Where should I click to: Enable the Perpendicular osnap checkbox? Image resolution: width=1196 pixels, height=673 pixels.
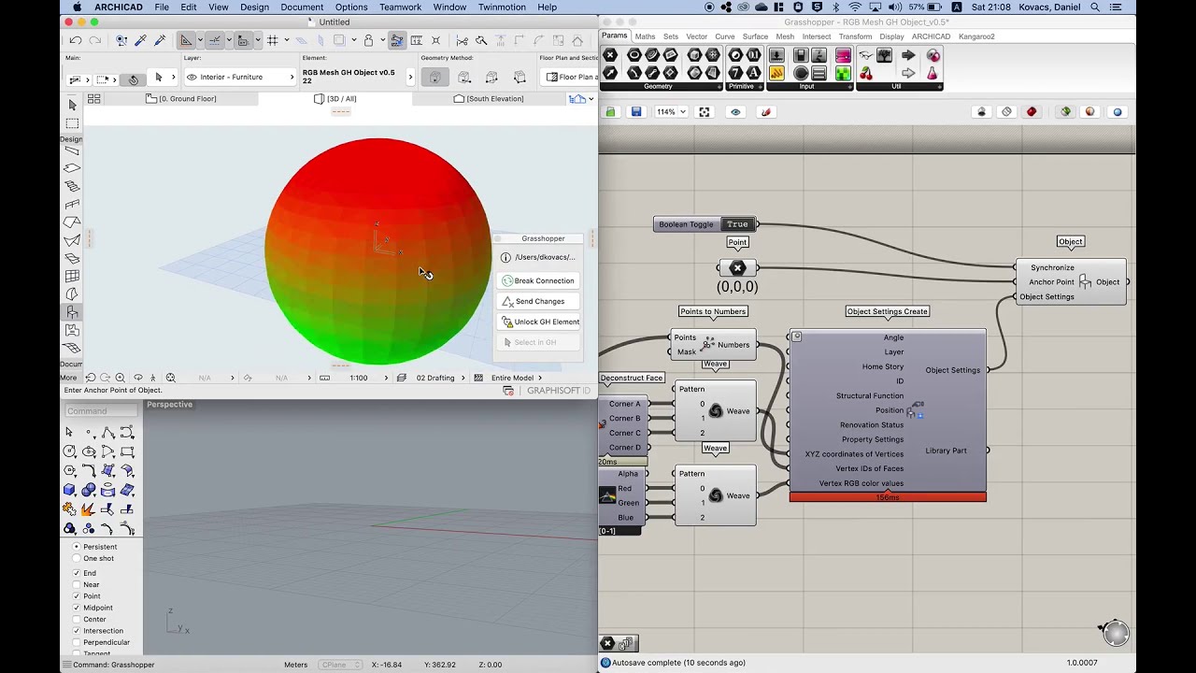click(x=77, y=642)
